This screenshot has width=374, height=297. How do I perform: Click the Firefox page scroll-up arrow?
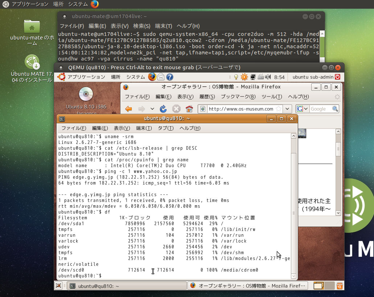pos(338,132)
